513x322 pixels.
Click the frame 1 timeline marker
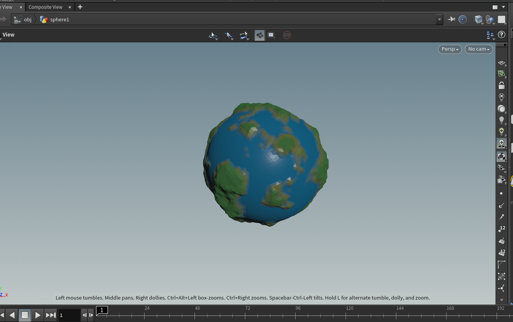click(x=102, y=310)
